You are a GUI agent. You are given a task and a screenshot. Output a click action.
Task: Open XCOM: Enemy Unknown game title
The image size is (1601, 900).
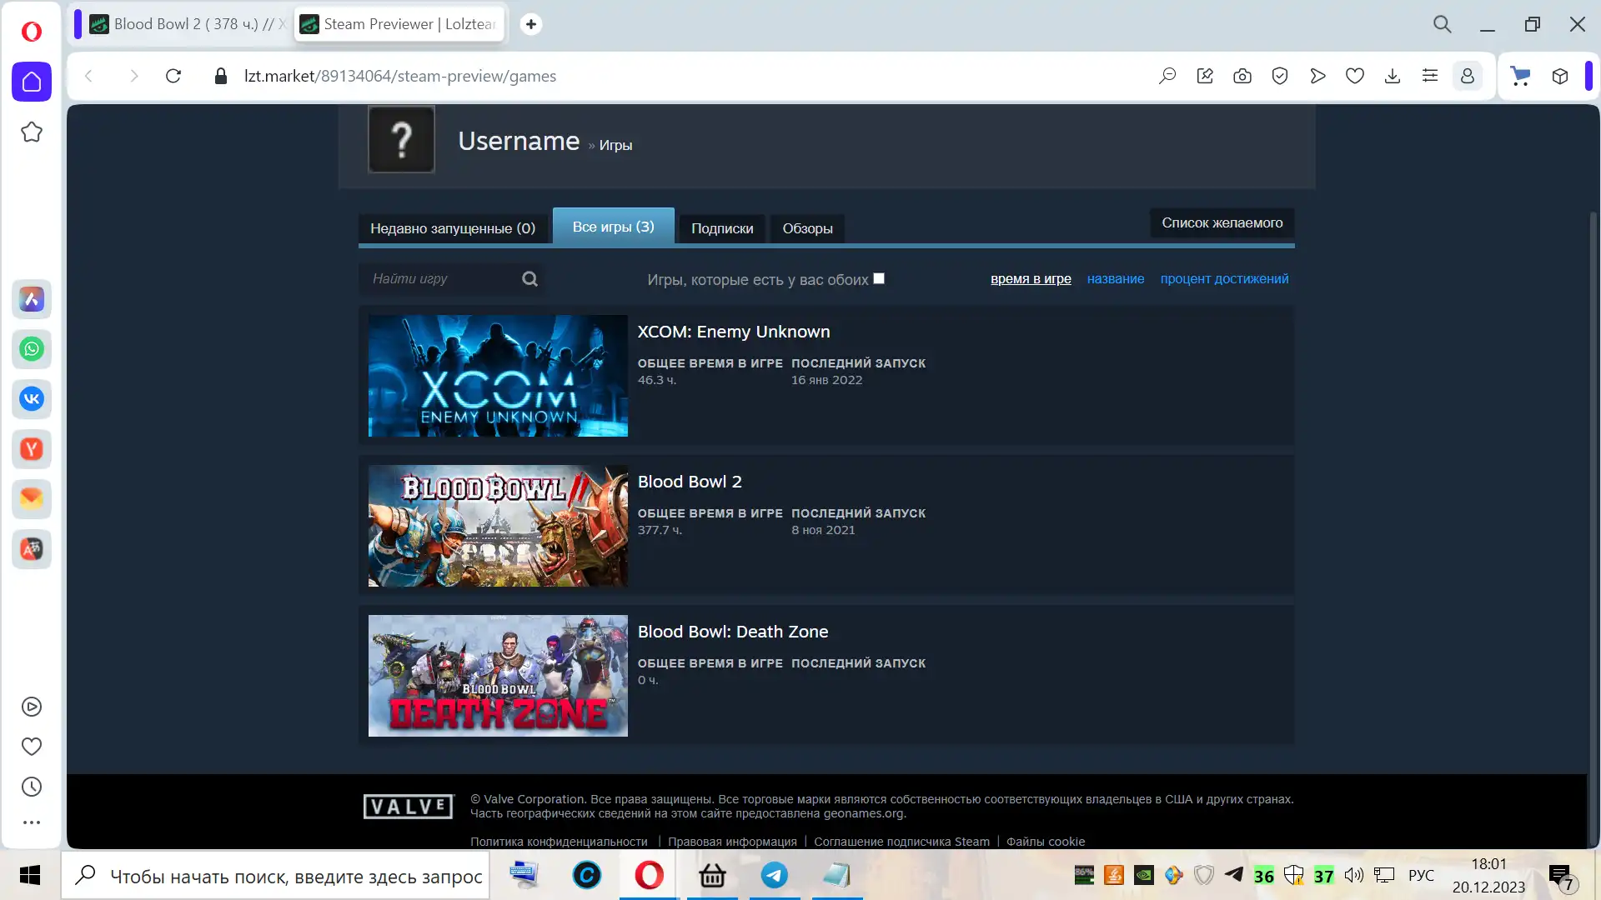coord(734,332)
